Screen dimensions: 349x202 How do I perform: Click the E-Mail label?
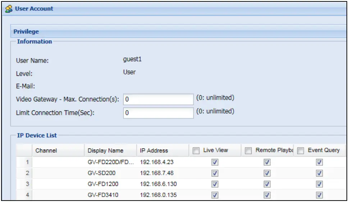point(26,86)
